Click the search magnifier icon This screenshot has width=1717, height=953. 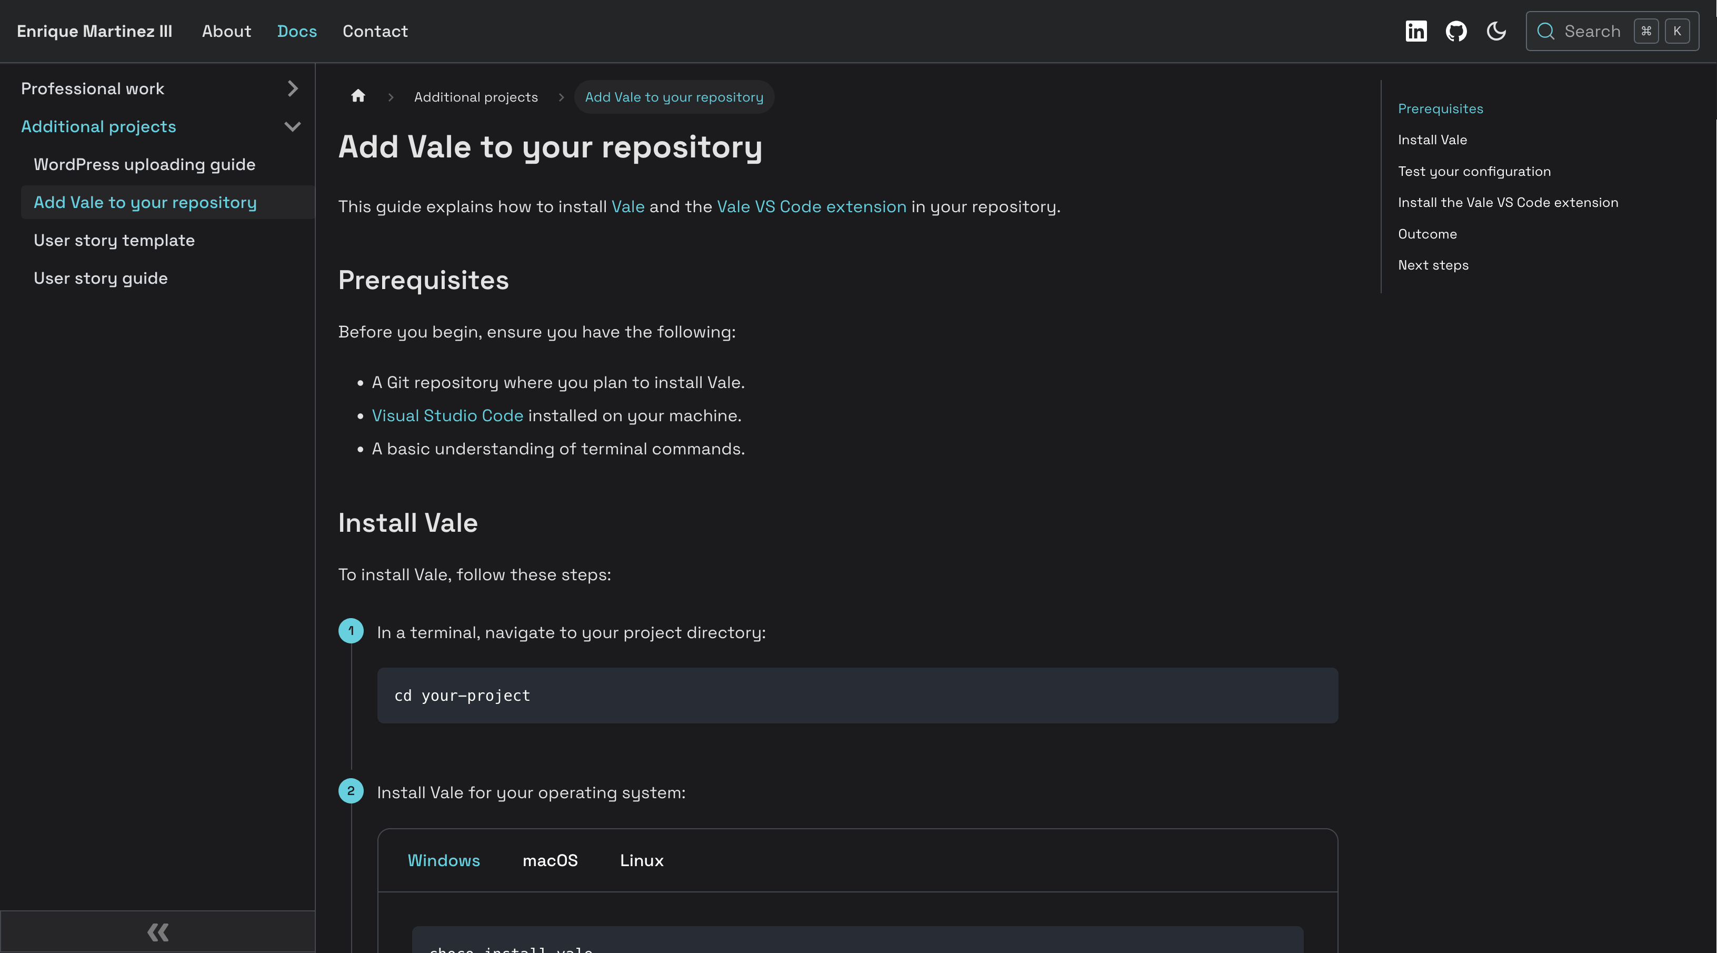pyautogui.click(x=1545, y=32)
